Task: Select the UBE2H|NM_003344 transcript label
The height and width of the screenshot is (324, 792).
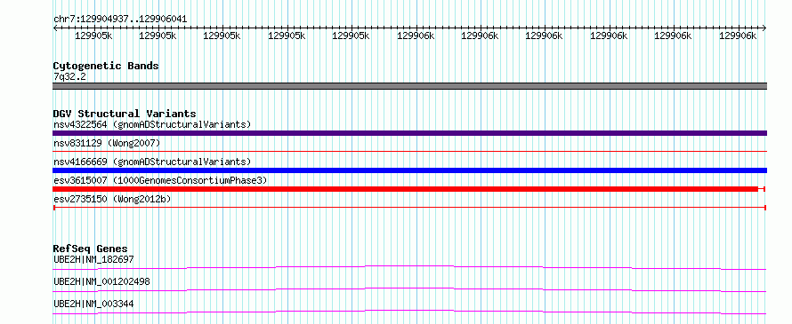Action: tap(93, 304)
